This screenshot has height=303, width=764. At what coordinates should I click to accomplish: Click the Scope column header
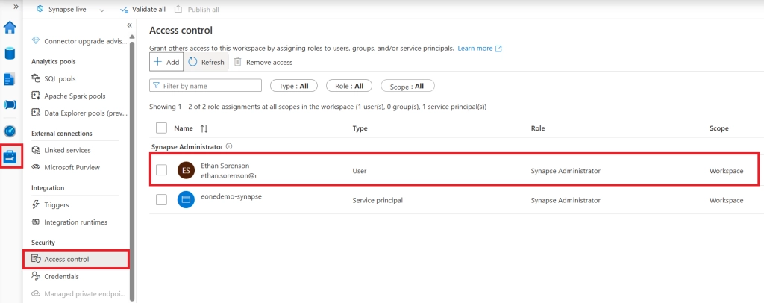(718, 128)
